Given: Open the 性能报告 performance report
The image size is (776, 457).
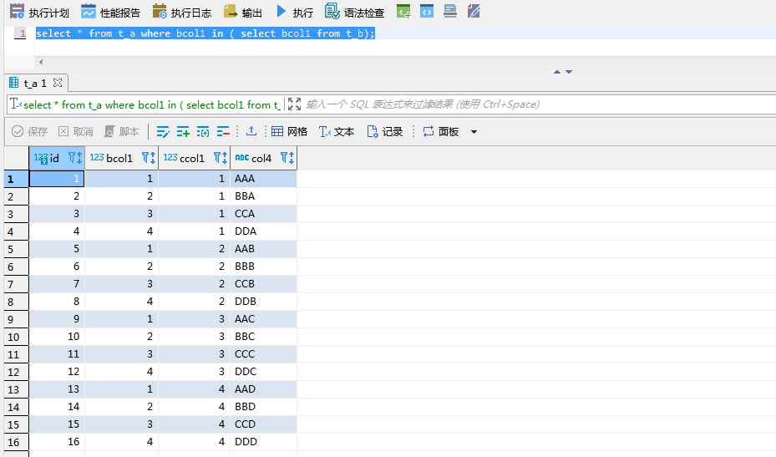Looking at the screenshot, I should tap(111, 13).
